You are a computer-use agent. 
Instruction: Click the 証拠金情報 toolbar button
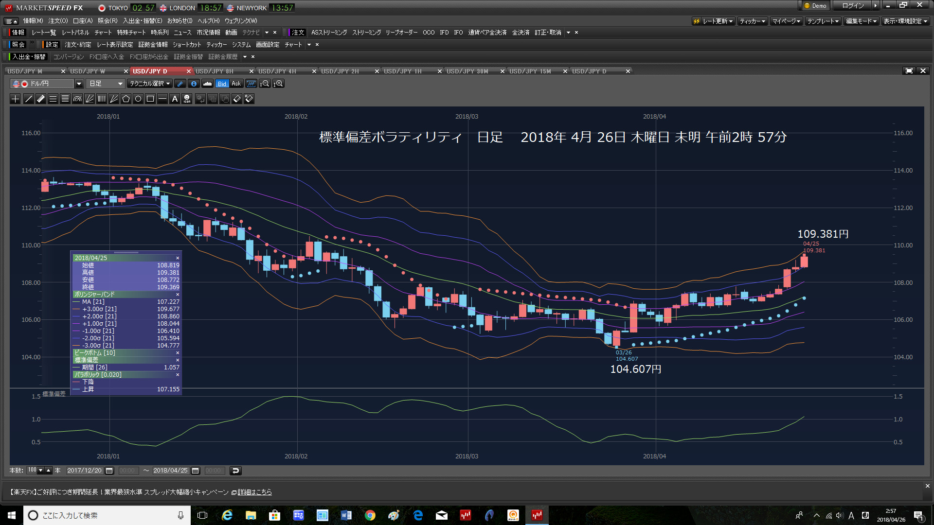tap(153, 45)
